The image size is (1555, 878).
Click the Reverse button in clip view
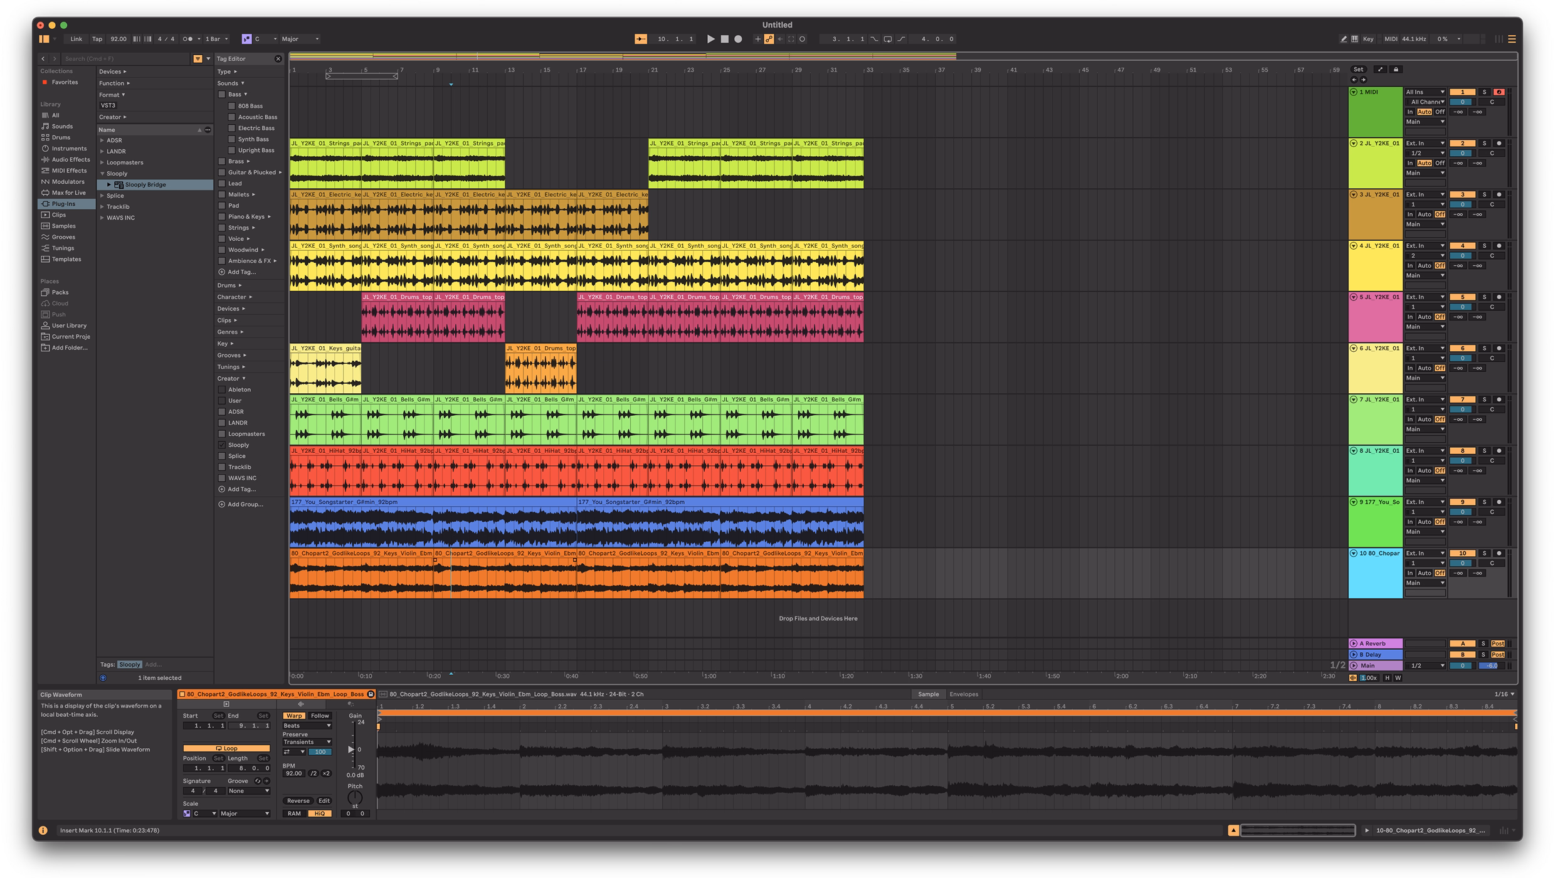298,801
